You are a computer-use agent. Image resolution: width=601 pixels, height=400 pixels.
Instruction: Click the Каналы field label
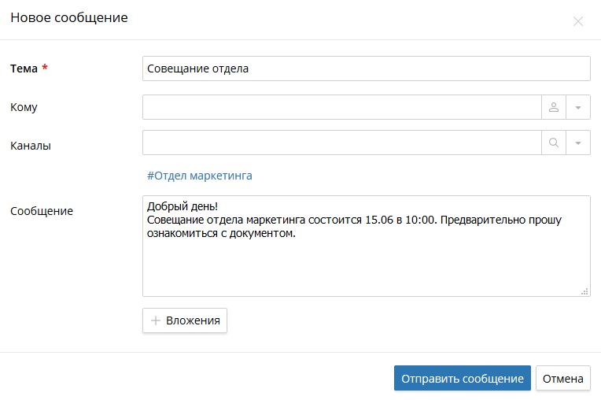click(x=31, y=146)
